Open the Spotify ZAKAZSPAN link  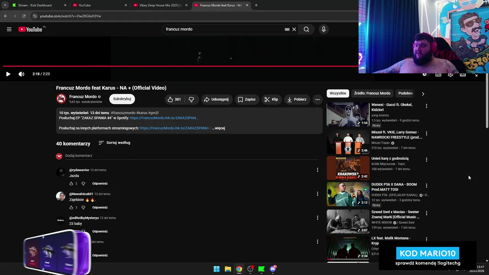point(164,118)
